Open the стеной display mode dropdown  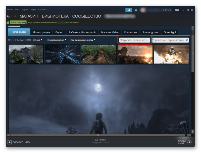[37, 40]
